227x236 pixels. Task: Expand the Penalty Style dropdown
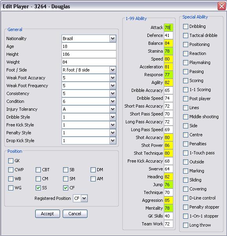click(x=113, y=133)
